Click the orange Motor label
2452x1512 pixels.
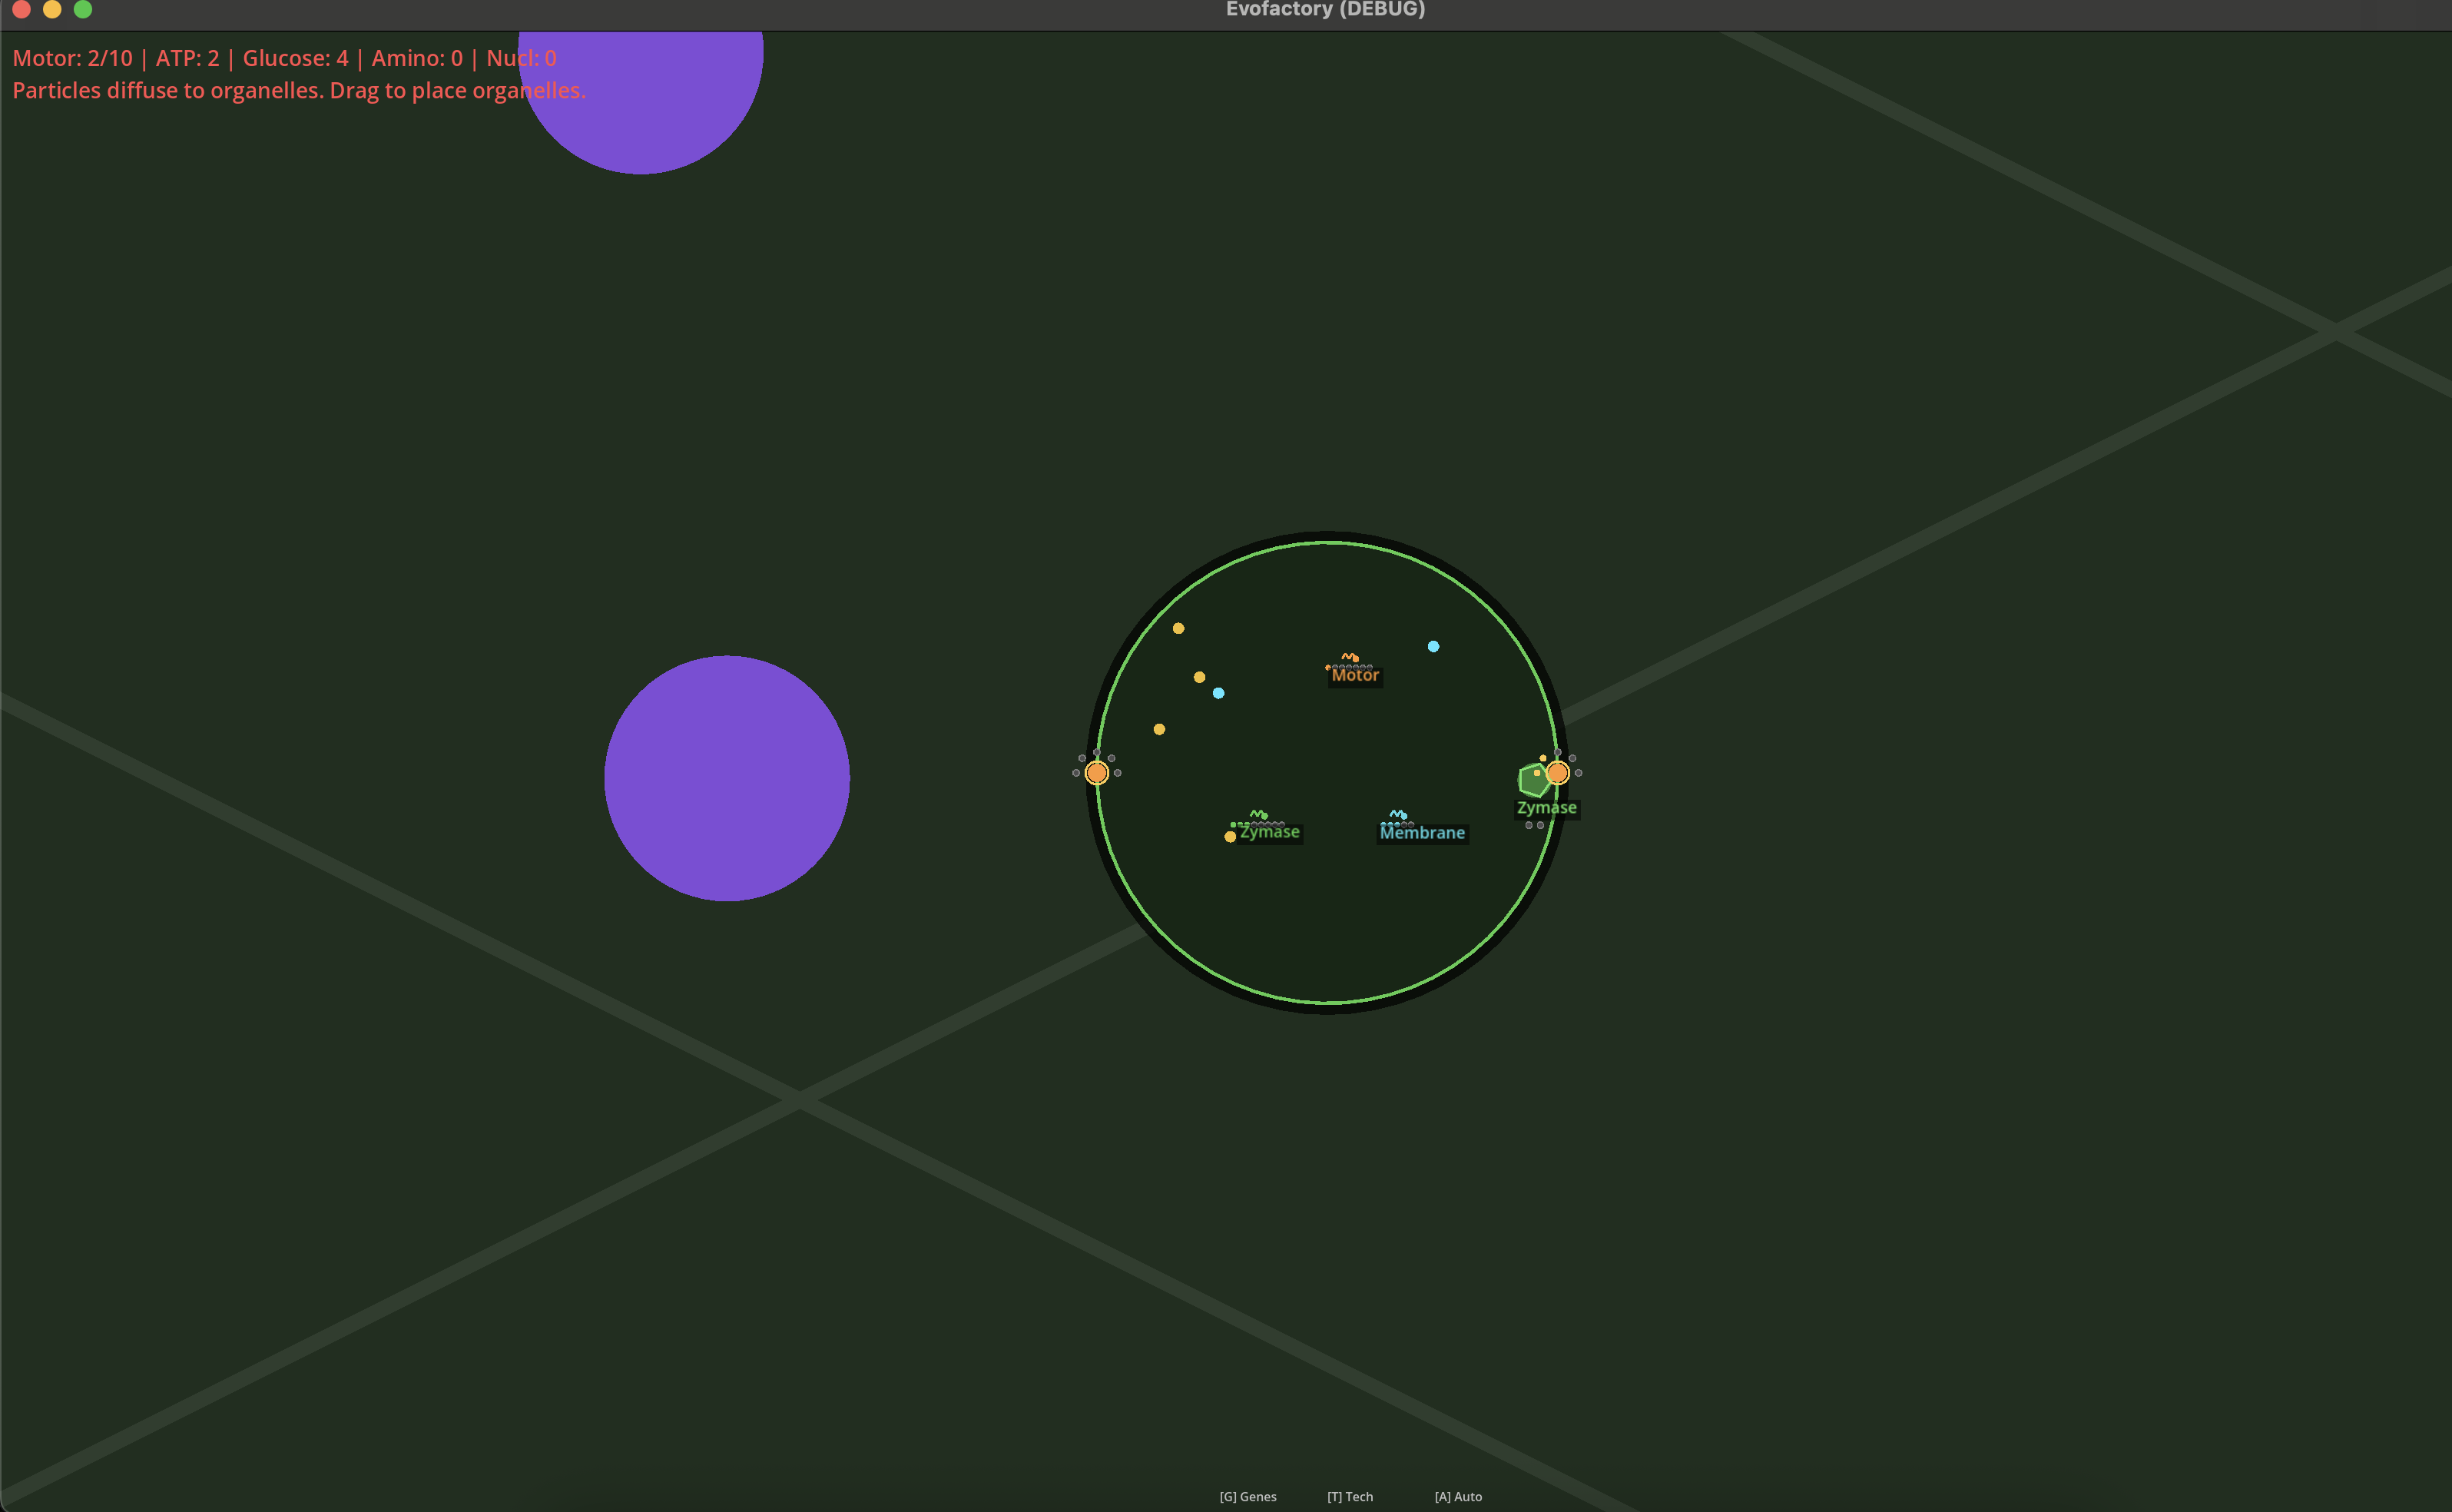1354,675
